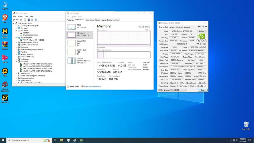Click Device Manager forward arrow toolbar icon
Image resolution: width=254 pixels, height=143 pixels.
(x=17, y=20)
